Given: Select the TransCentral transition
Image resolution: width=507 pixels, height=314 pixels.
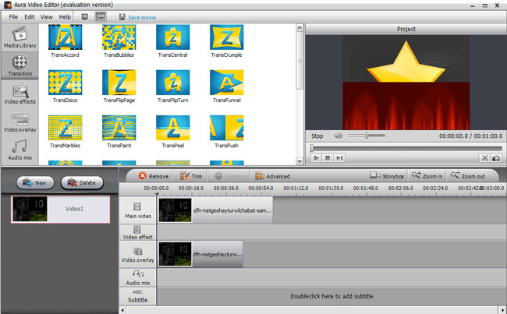Looking at the screenshot, I should tap(172, 41).
